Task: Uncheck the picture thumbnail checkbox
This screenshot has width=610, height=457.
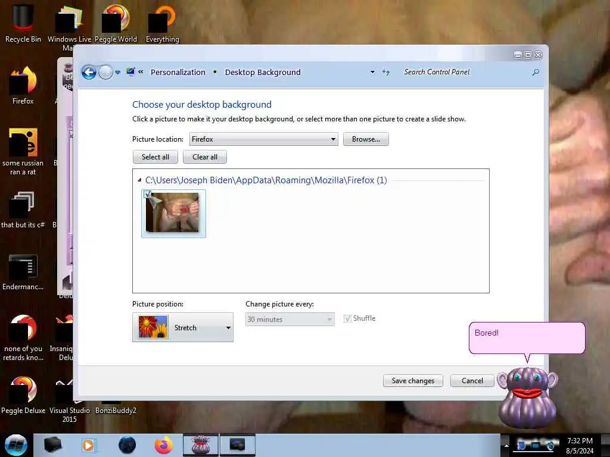Action: tap(148, 195)
